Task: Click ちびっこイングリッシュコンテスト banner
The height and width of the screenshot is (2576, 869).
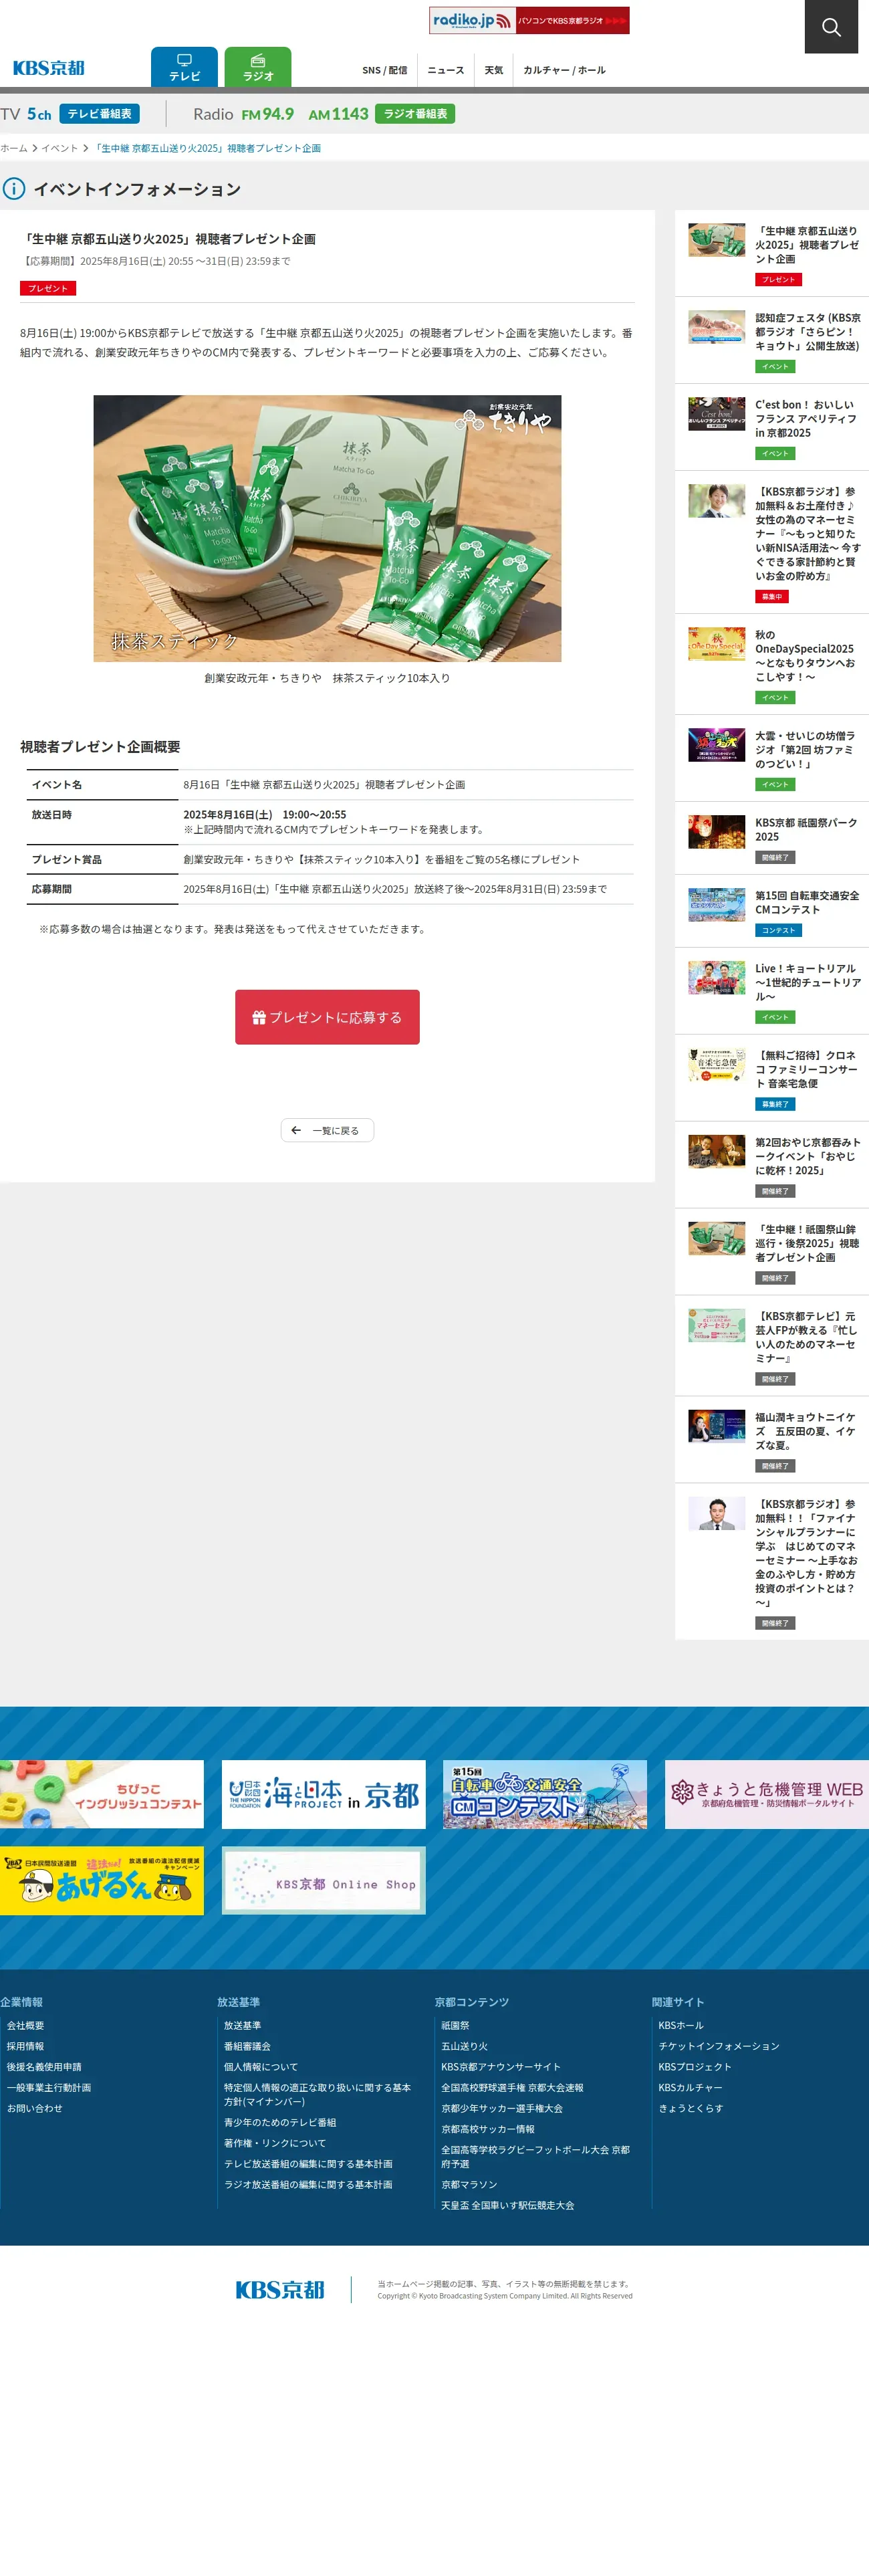Action: tap(102, 1794)
